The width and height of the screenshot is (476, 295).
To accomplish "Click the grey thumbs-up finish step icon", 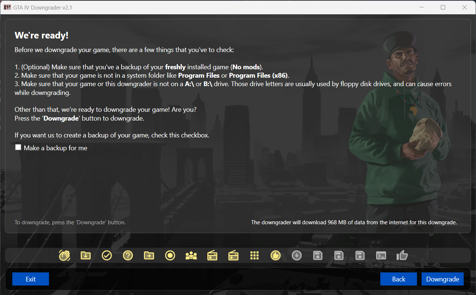I will [x=402, y=255].
